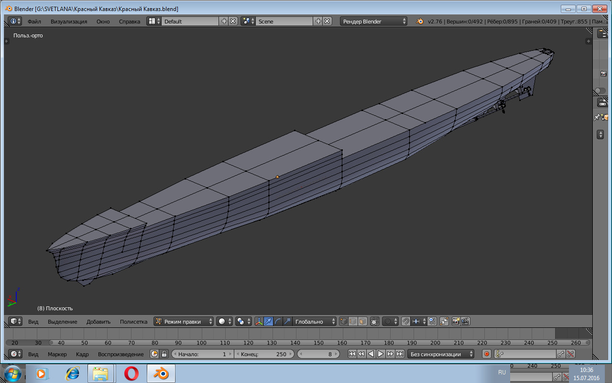
Task: Click the add new scene plus icon
Action: [x=318, y=21]
